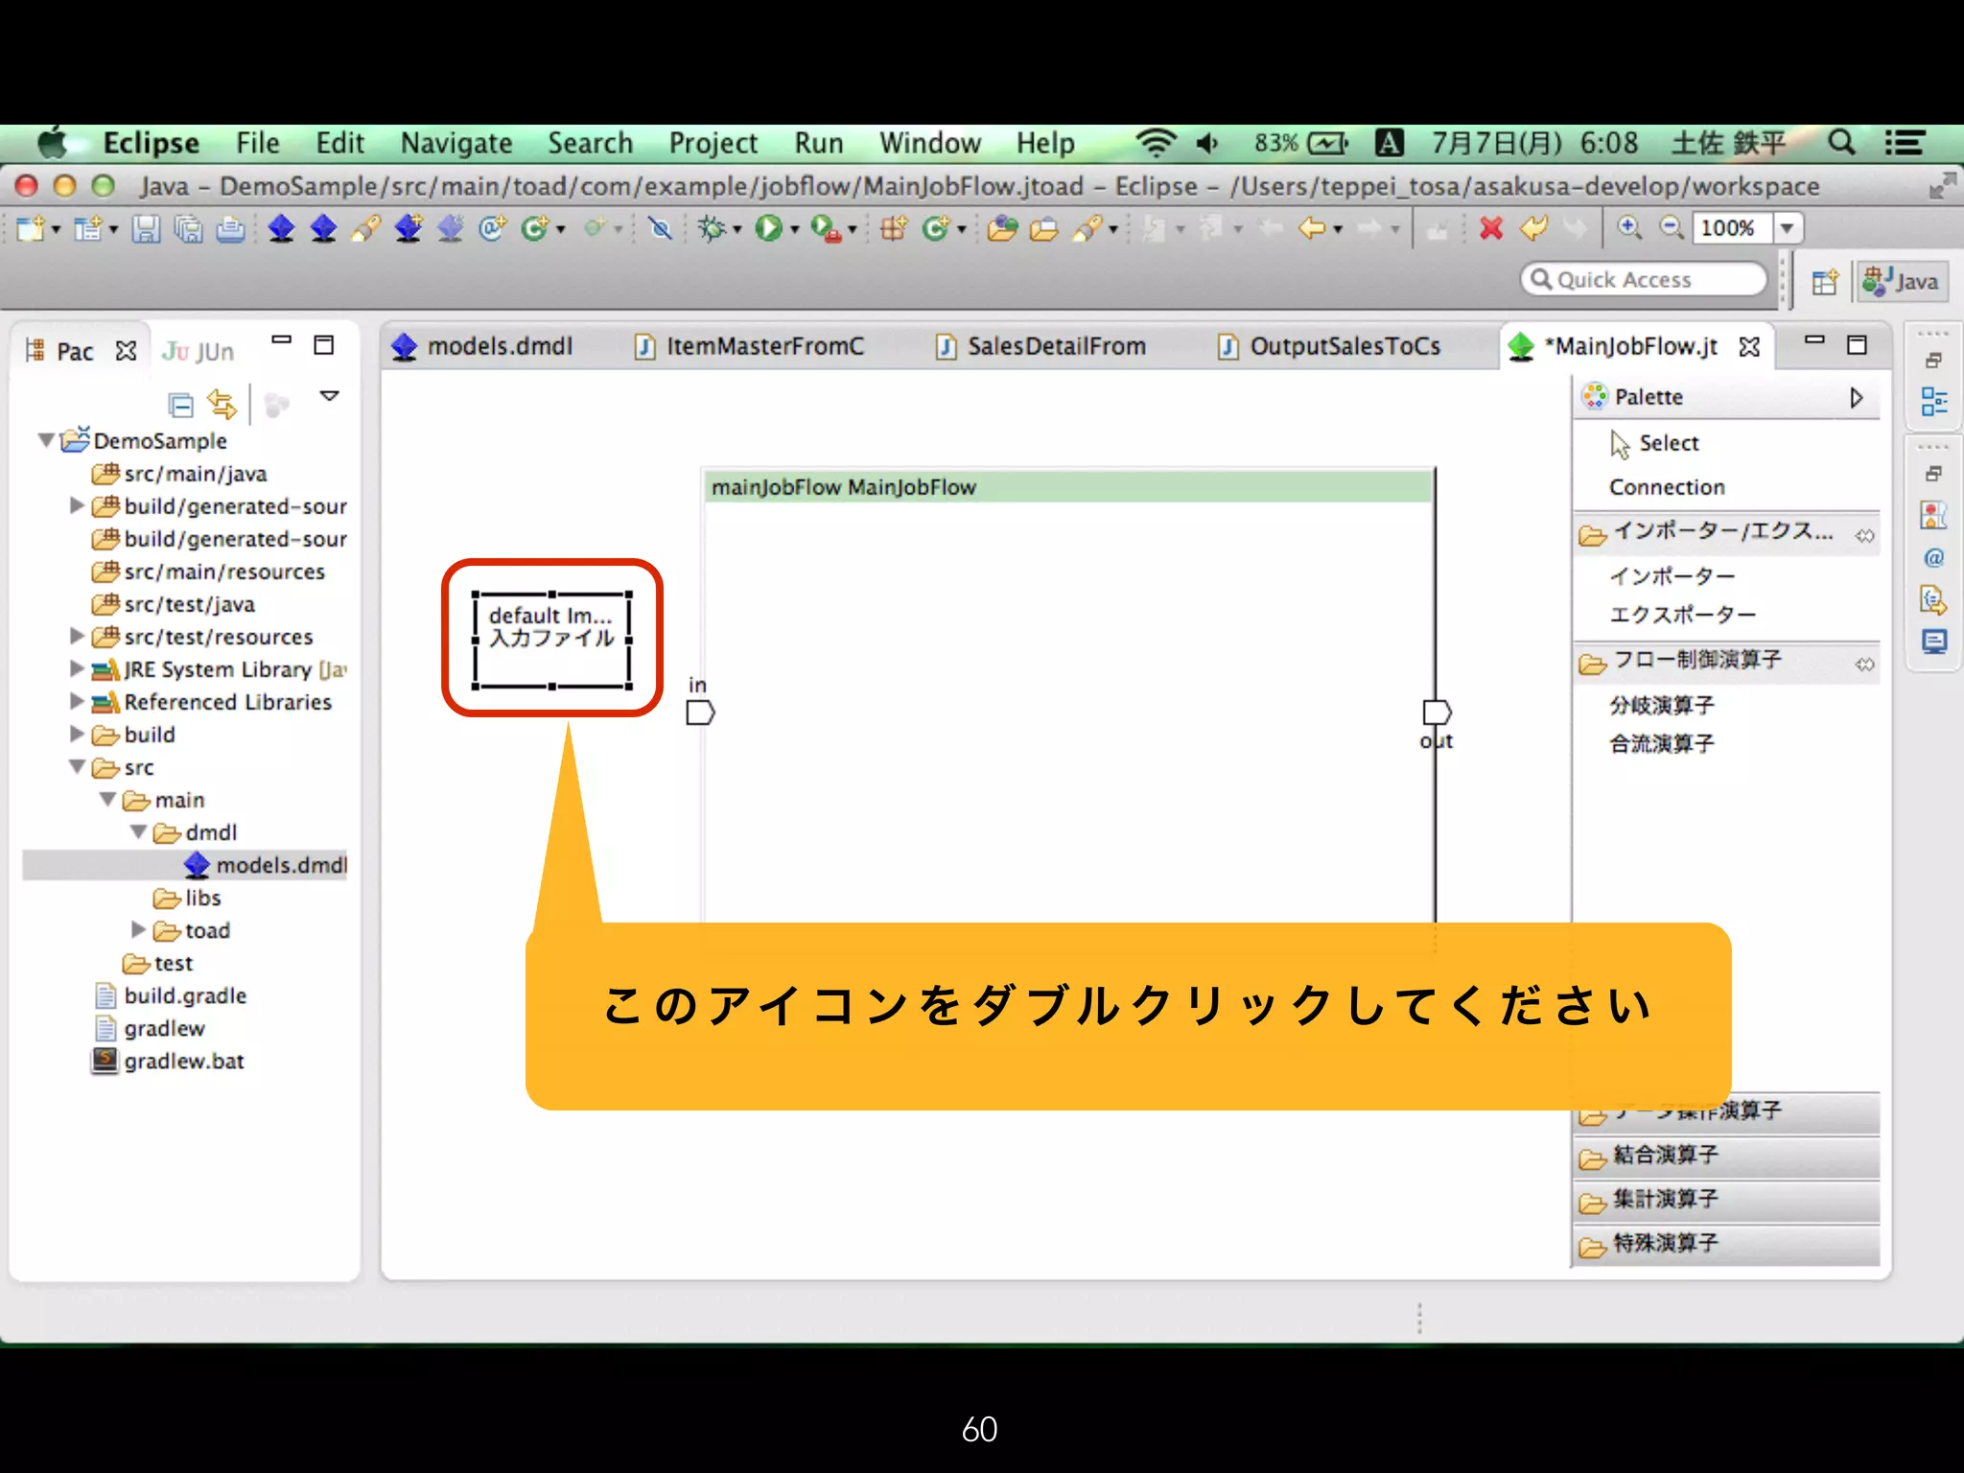Screen dimensions: 1964x1473
Task: Click the Zoom Out magnifier icon
Action: [x=1672, y=227]
